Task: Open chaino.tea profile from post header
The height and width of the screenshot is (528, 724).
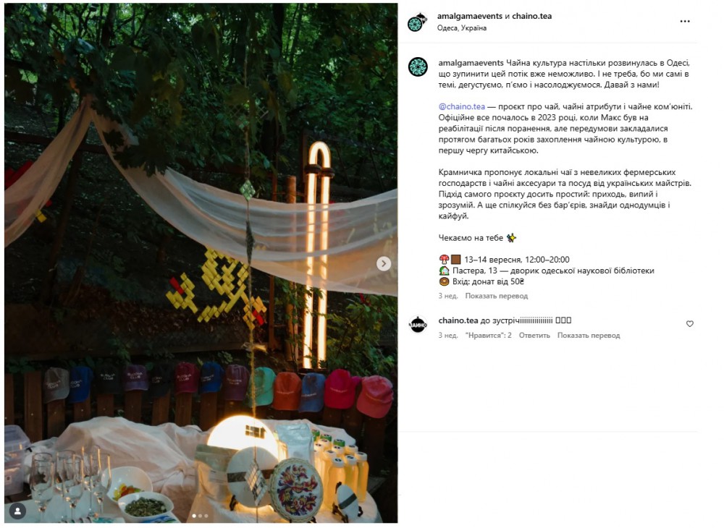Action: coord(531,16)
